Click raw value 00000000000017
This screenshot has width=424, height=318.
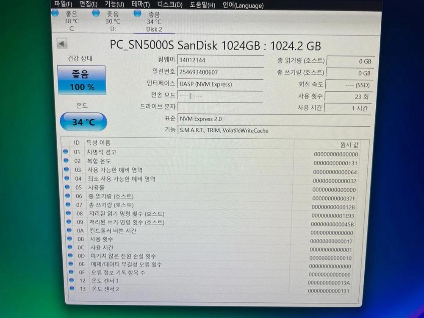click(x=331, y=241)
